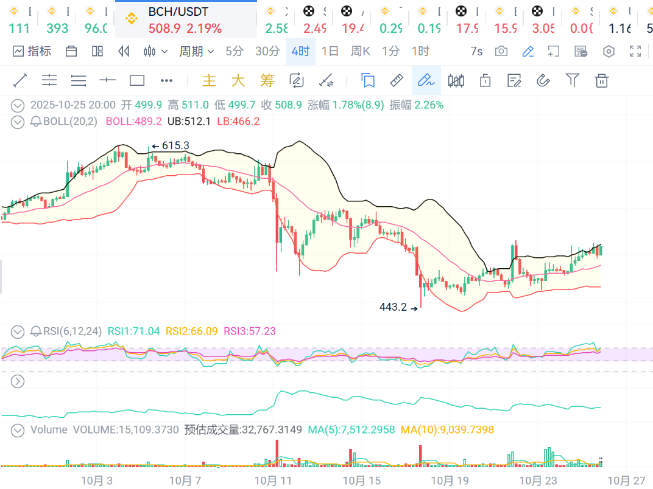The image size is (653, 489).
Task: Click the funnel filter icon
Action: (572, 80)
